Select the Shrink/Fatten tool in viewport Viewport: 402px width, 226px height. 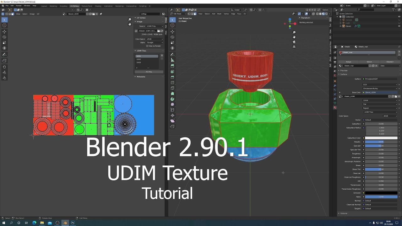pos(172,116)
